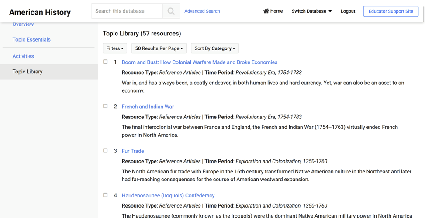Click the Logout link

tap(348, 11)
